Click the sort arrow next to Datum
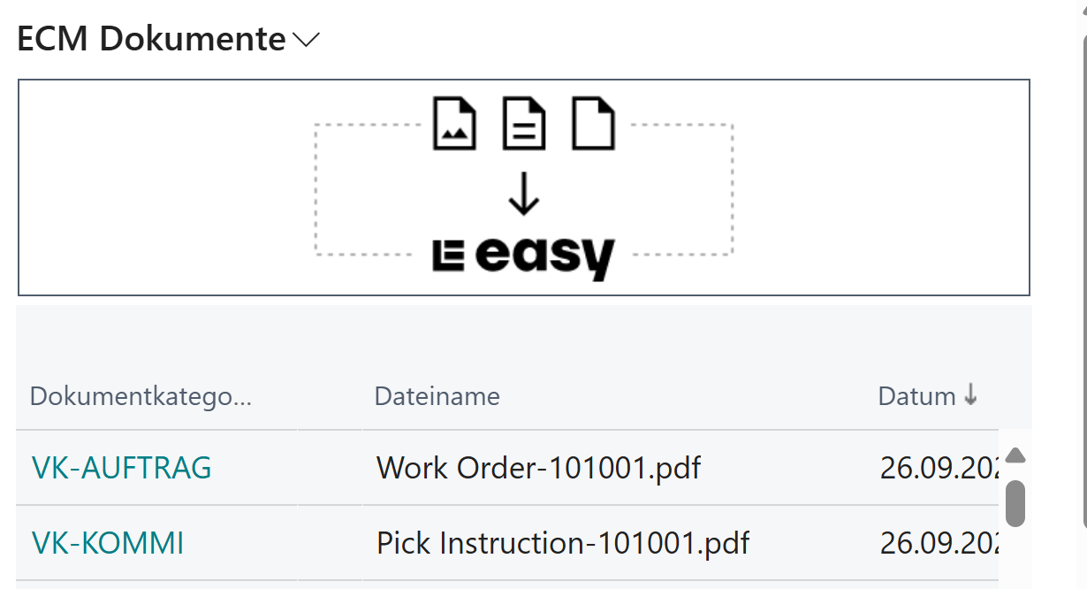Viewport: 1087px width, 589px height. 970,395
